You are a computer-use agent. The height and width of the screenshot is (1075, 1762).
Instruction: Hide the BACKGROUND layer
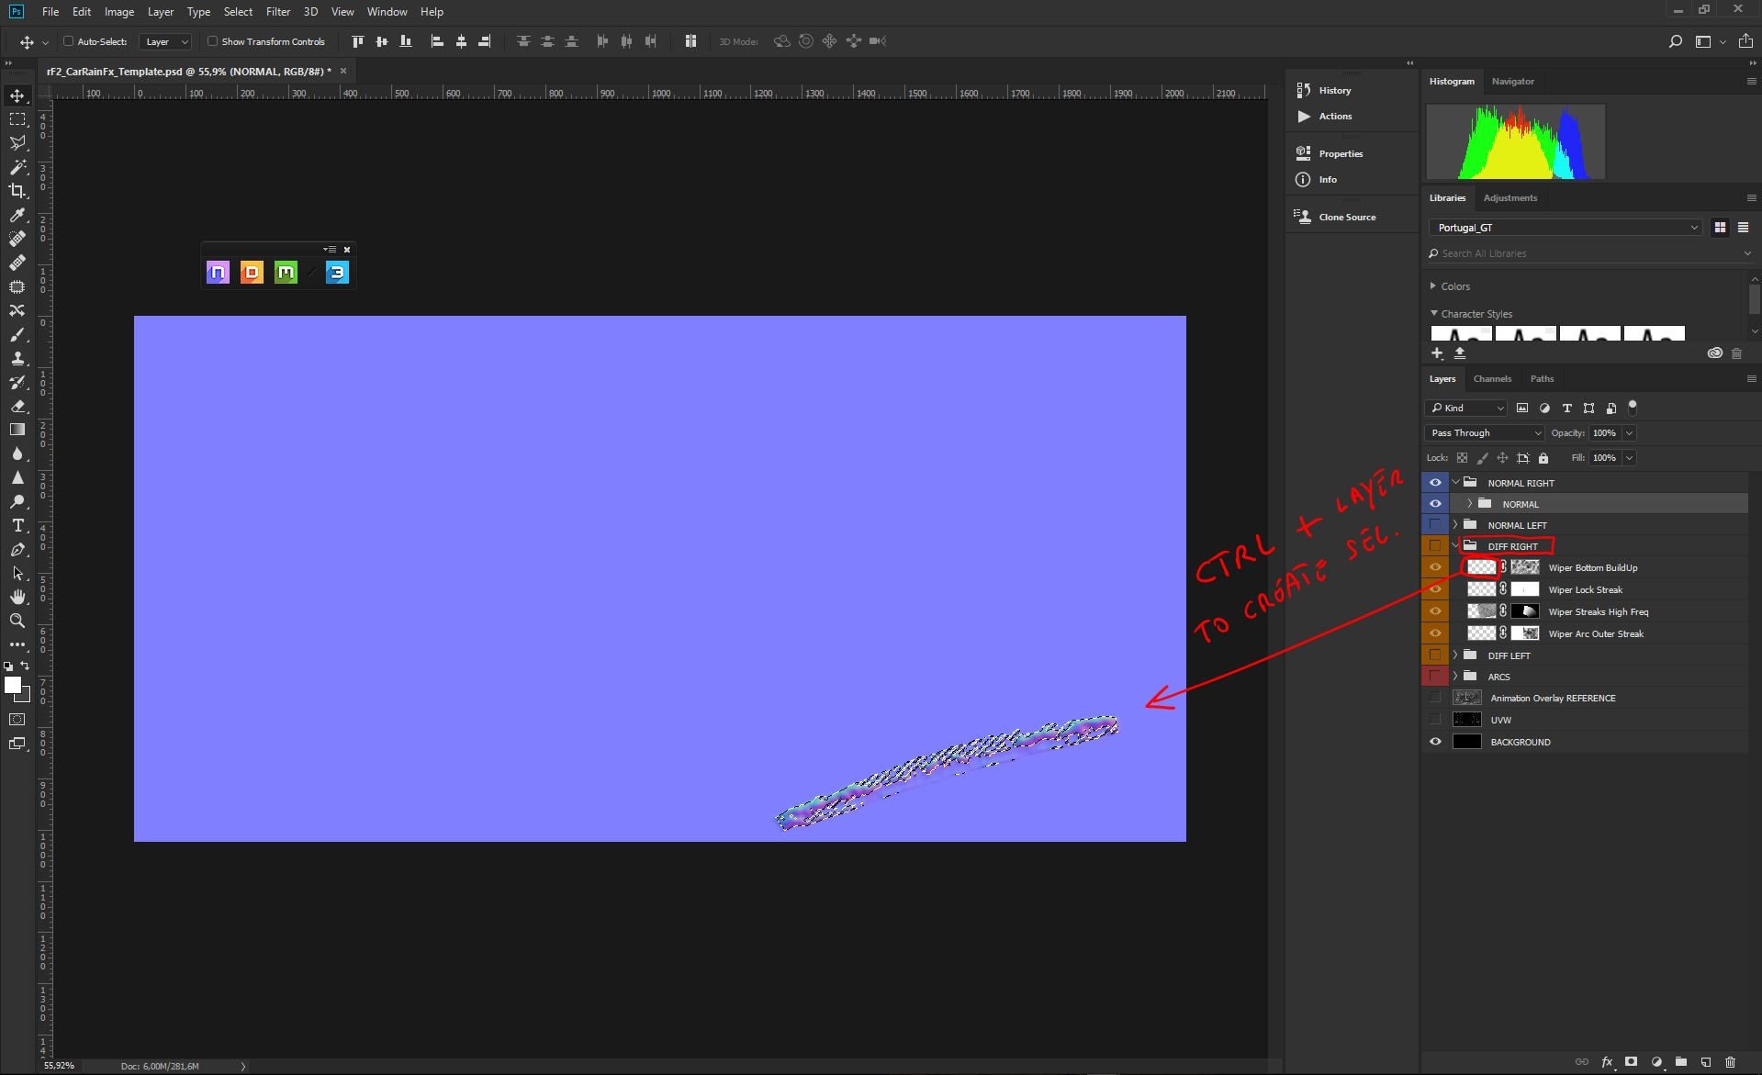tap(1435, 742)
